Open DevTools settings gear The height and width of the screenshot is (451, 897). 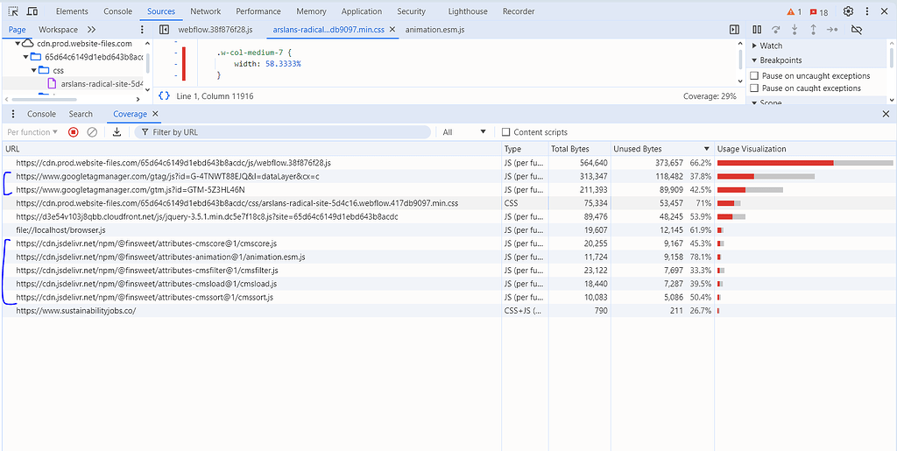click(x=848, y=11)
